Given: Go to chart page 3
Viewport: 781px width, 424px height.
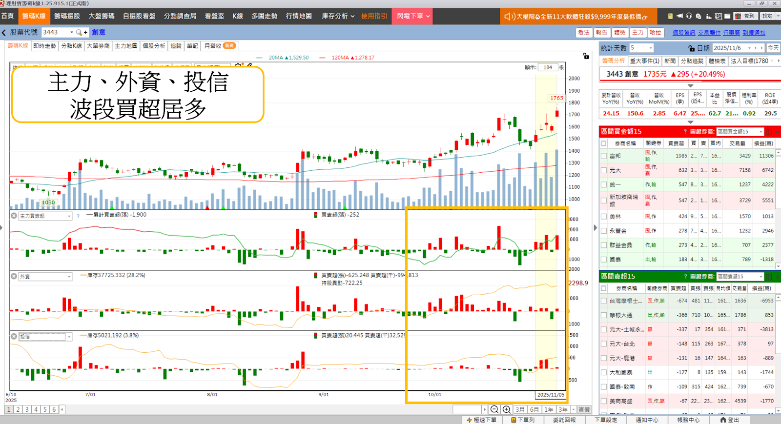Looking at the screenshot, I should pos(27,409).
